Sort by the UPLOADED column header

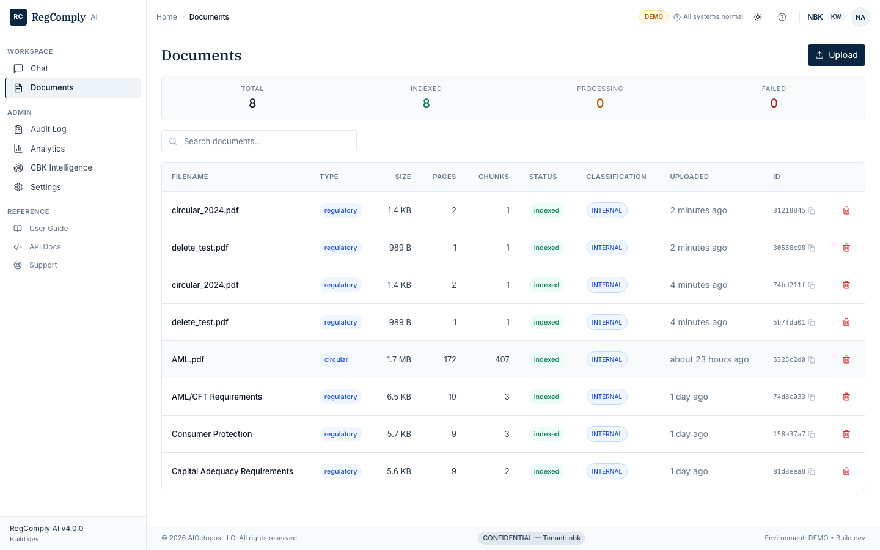click(689, 177)
